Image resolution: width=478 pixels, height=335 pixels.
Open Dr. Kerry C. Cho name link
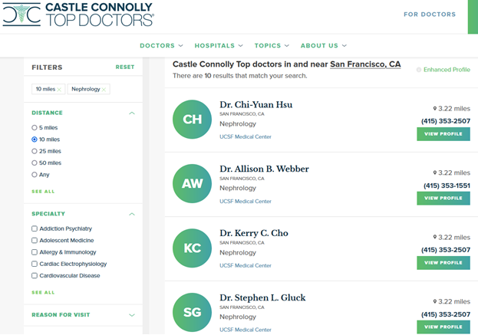(x=254, y=233)
